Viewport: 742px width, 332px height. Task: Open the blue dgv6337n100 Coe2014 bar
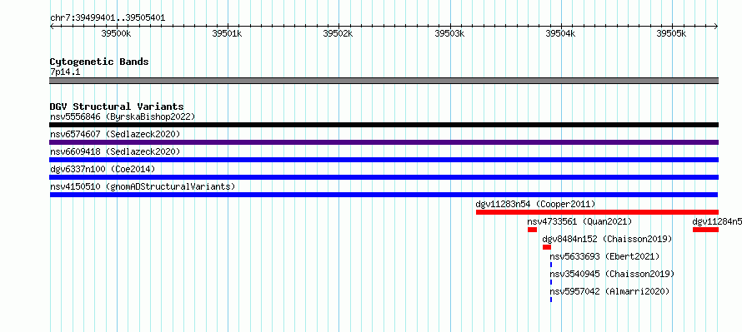click(384, 177)
